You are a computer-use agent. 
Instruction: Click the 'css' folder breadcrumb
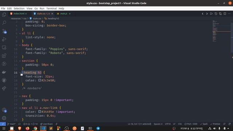[x=25, y=19]
